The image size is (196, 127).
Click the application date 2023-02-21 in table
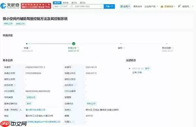(x=91, y=67)
